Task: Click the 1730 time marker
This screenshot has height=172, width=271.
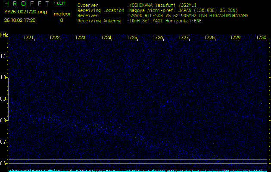Action: [261, 37]
